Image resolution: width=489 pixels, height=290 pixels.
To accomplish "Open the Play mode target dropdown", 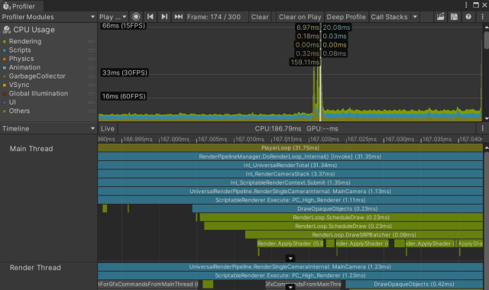I will tap(113, 17).
